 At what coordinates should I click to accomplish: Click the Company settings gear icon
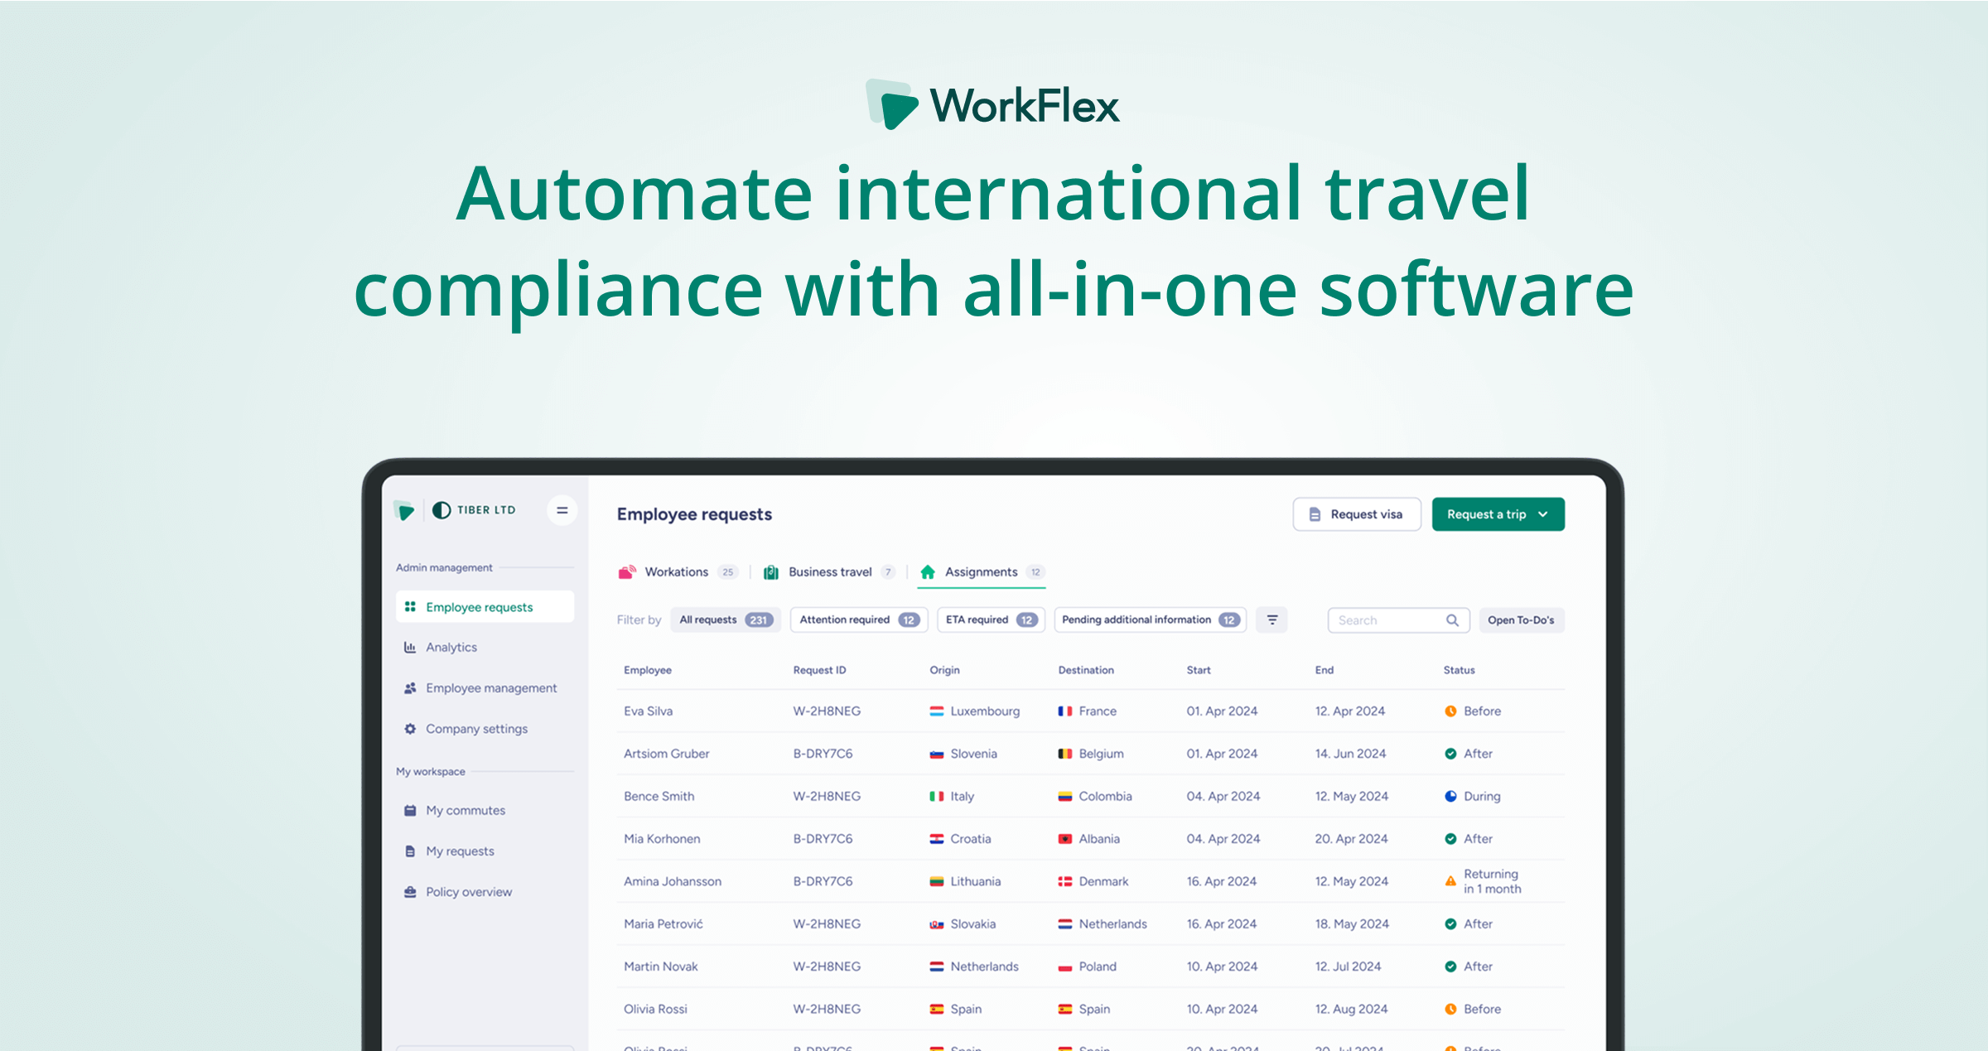coord(410,729)
